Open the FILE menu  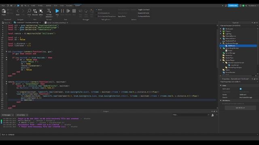pyautogui.click(x=3, y=6)
